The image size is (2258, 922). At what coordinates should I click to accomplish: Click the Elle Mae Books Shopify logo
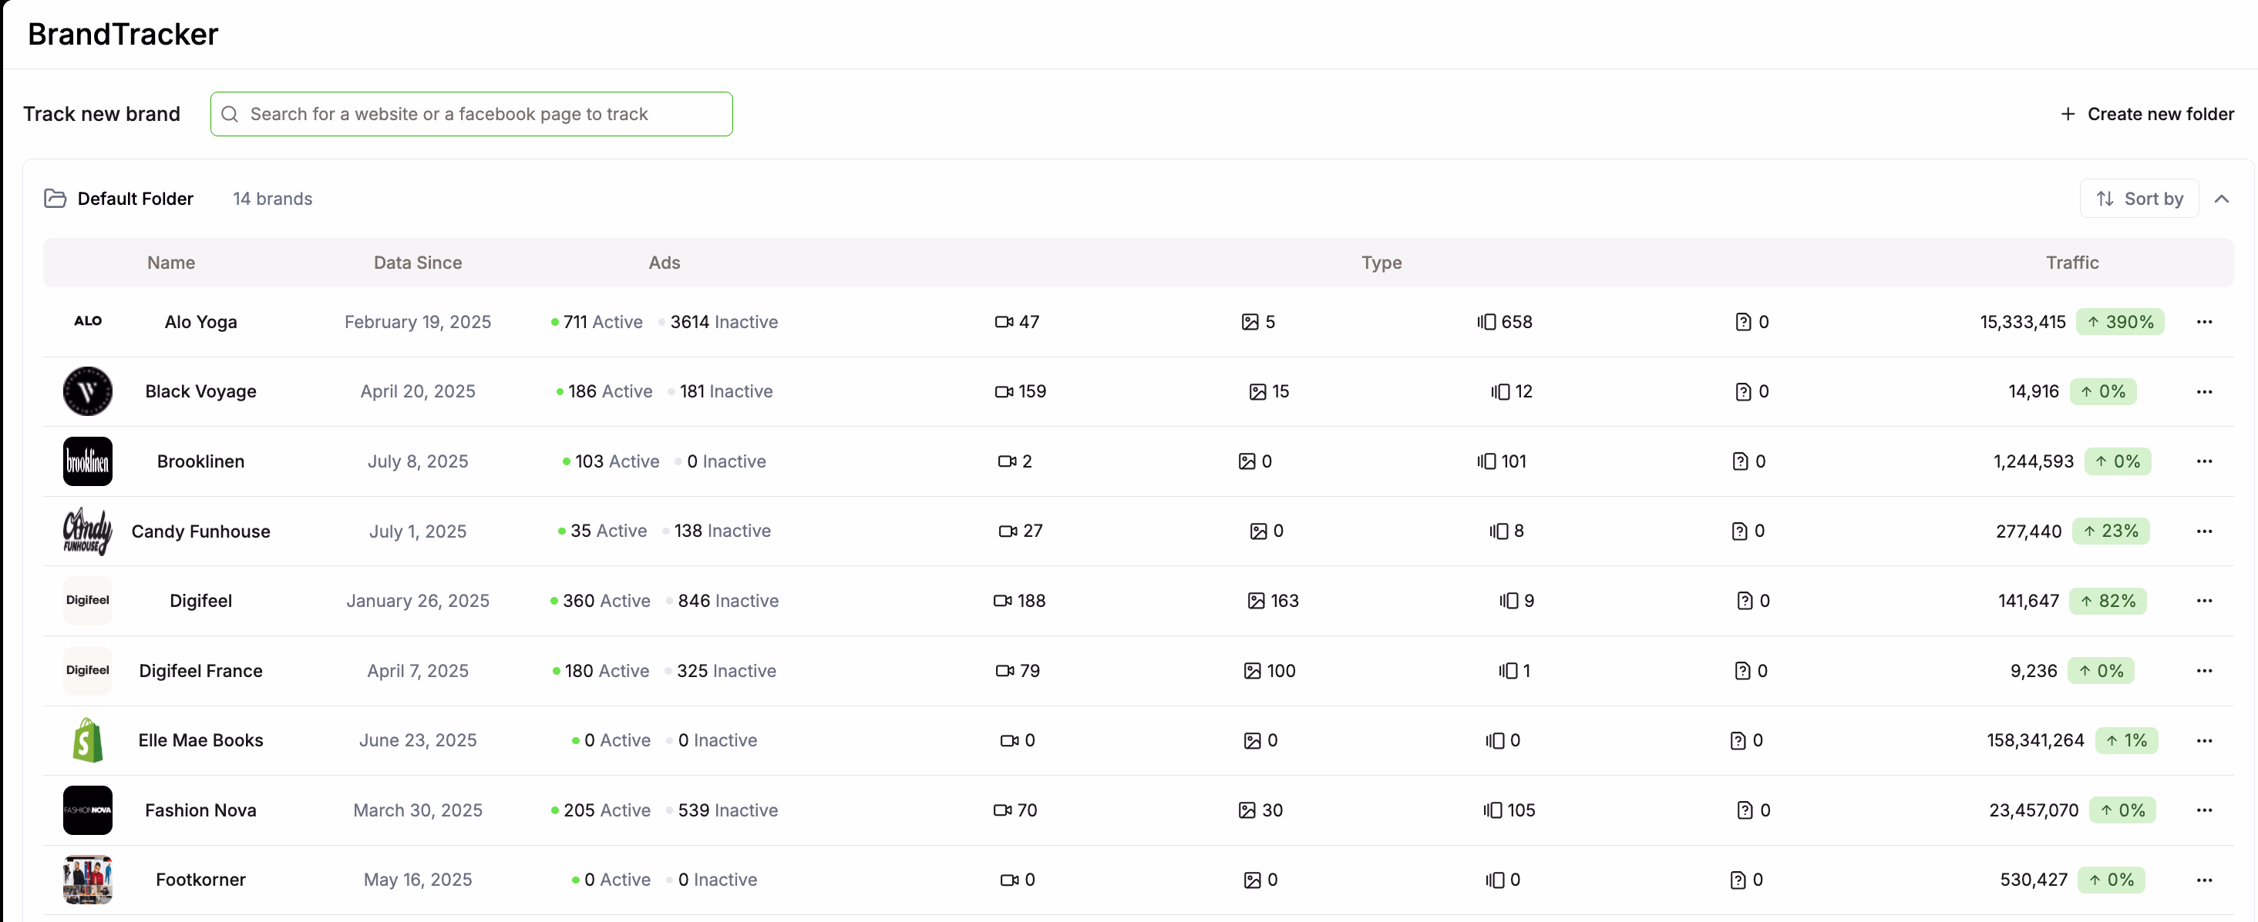tap(88, 740)
